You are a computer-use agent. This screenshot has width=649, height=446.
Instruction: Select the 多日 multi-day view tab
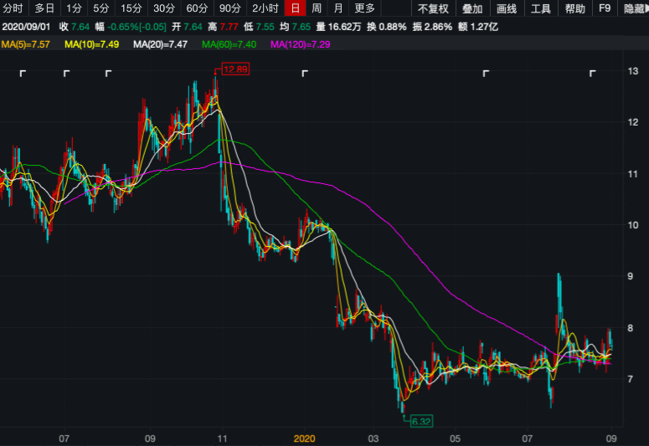(44, 9)
